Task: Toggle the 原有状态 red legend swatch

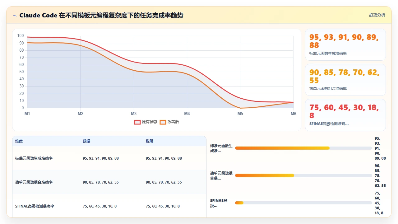Action: (137, 122)
